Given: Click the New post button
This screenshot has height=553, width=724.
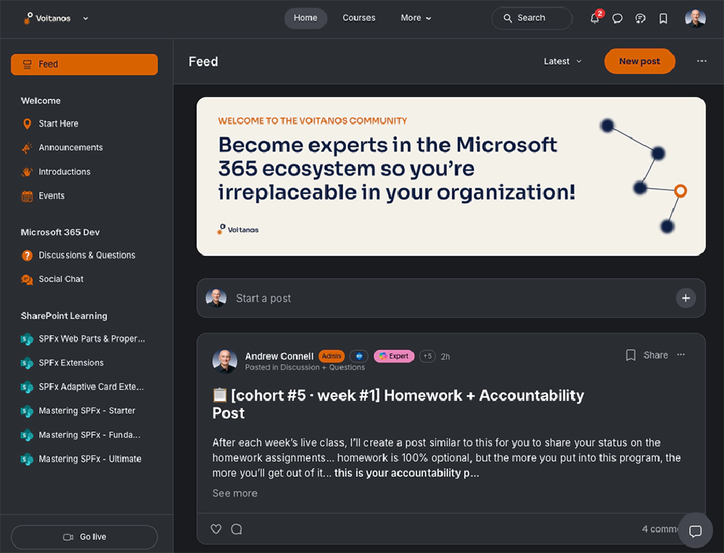Looking at the screenshot, I should pyautogui.click(x=639, y=62).
